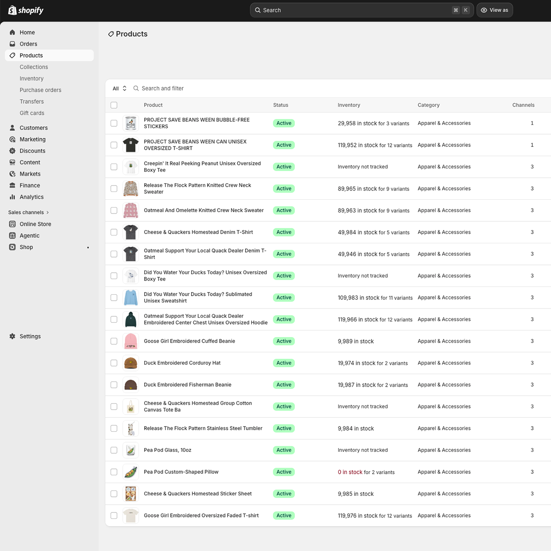Tick checkbox for Creepin' It Real Peeking Peanut tee

point(114,167)
